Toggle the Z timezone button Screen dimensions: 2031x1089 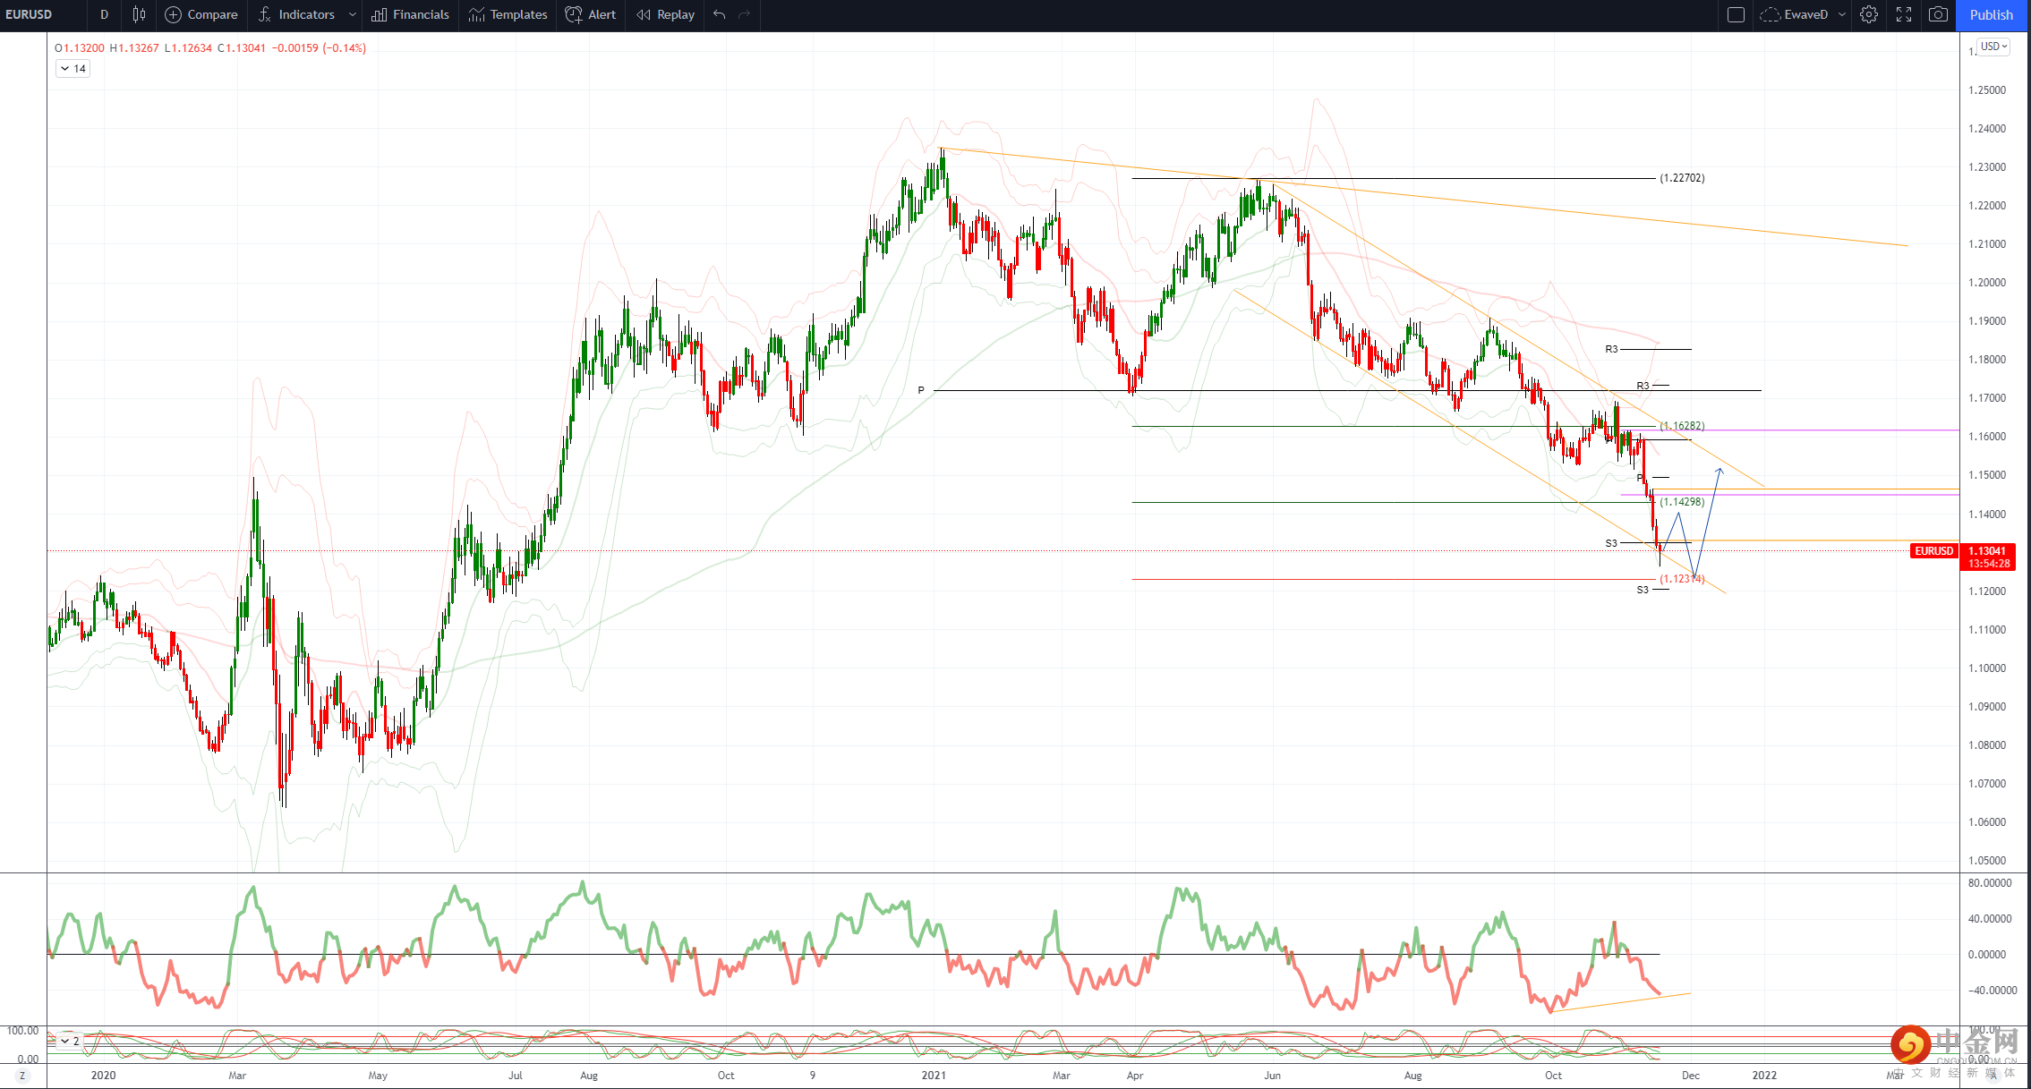click(22, 1076)
